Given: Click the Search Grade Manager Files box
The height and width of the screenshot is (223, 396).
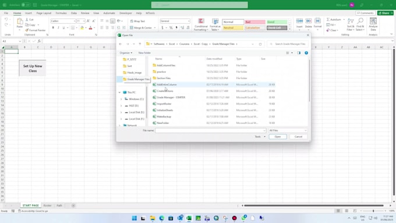Looking at the screenshot, I should pos(288,44).
